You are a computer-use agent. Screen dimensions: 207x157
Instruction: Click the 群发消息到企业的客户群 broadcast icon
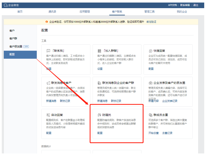click(x=99, y=83)
